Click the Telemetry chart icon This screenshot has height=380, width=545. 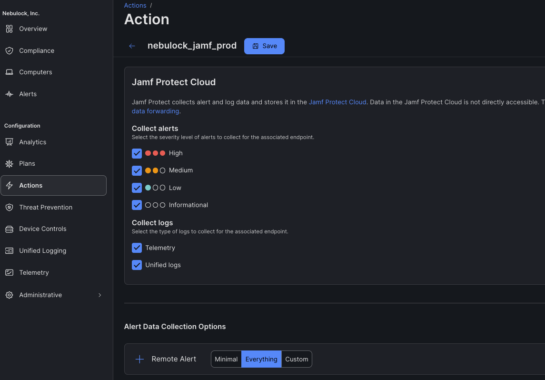click(x=10, y=273)
